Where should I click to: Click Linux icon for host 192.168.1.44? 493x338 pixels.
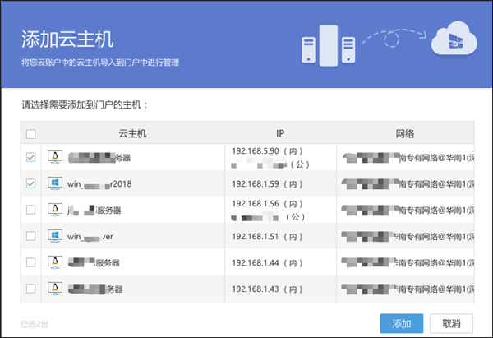(55, 262)
